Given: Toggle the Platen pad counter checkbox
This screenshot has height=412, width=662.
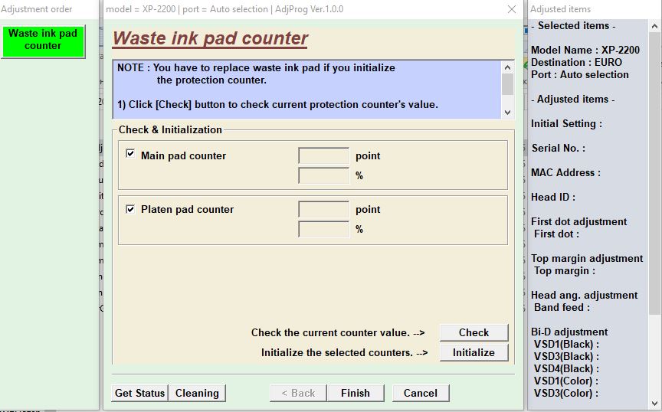Looking at the screenshot, I should (130, 208).
